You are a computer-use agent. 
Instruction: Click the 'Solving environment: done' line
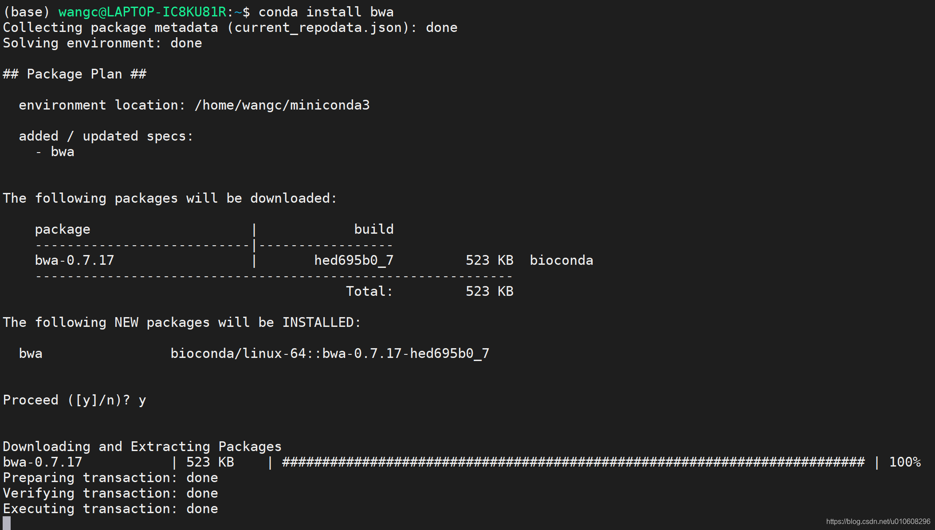[x=102, y=43]
